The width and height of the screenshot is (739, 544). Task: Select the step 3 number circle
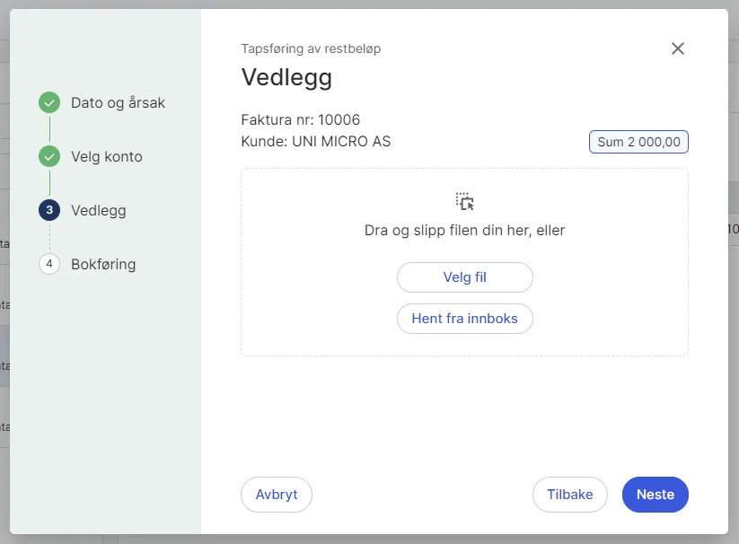[49, 210]
